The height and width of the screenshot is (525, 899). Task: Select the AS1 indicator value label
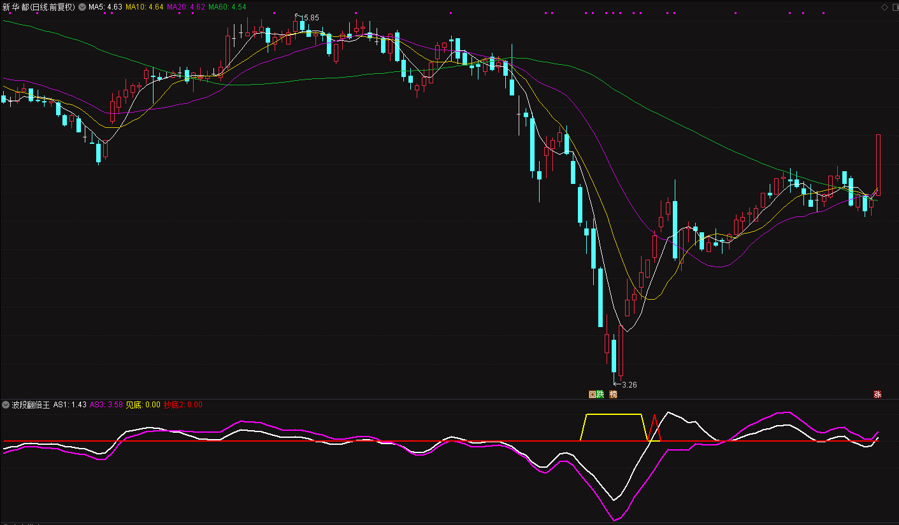[70, 404]
